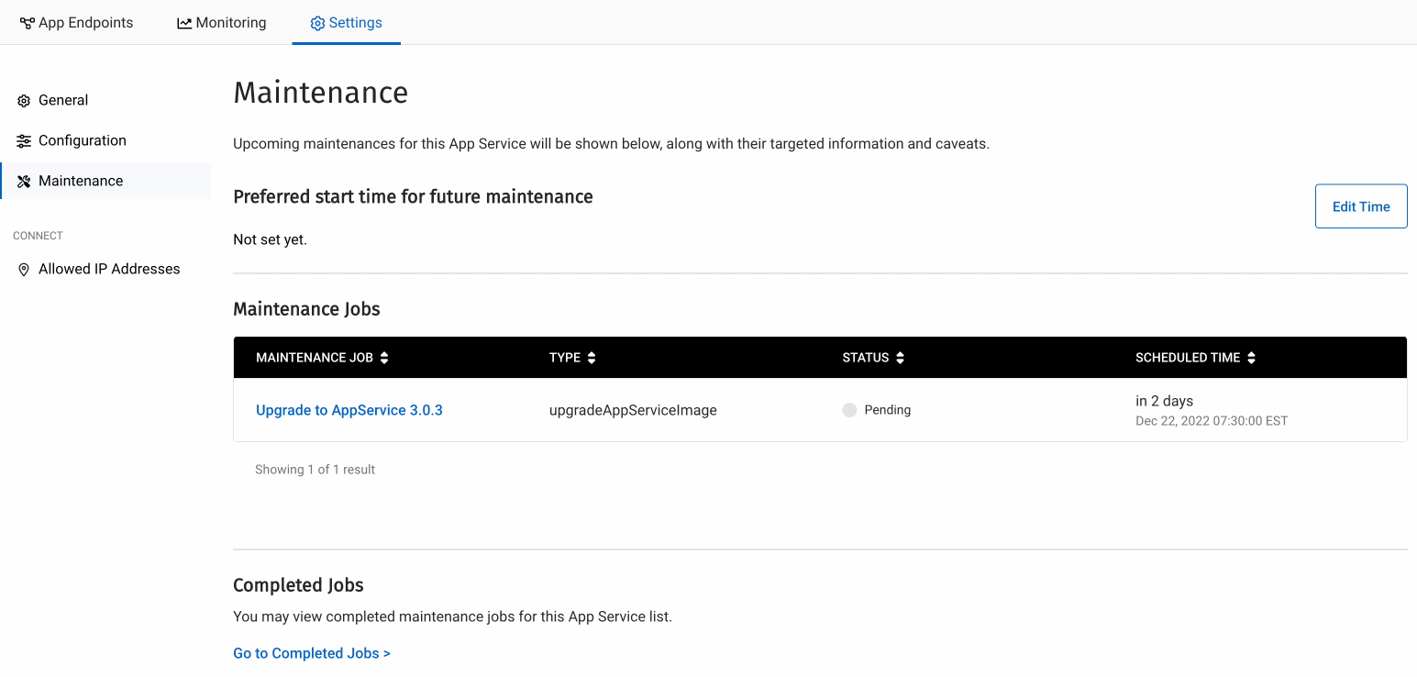Click the Monitoring chart icon
Image resolution: width=1417 pixels, height=677 pixels.
coord(184,23)
